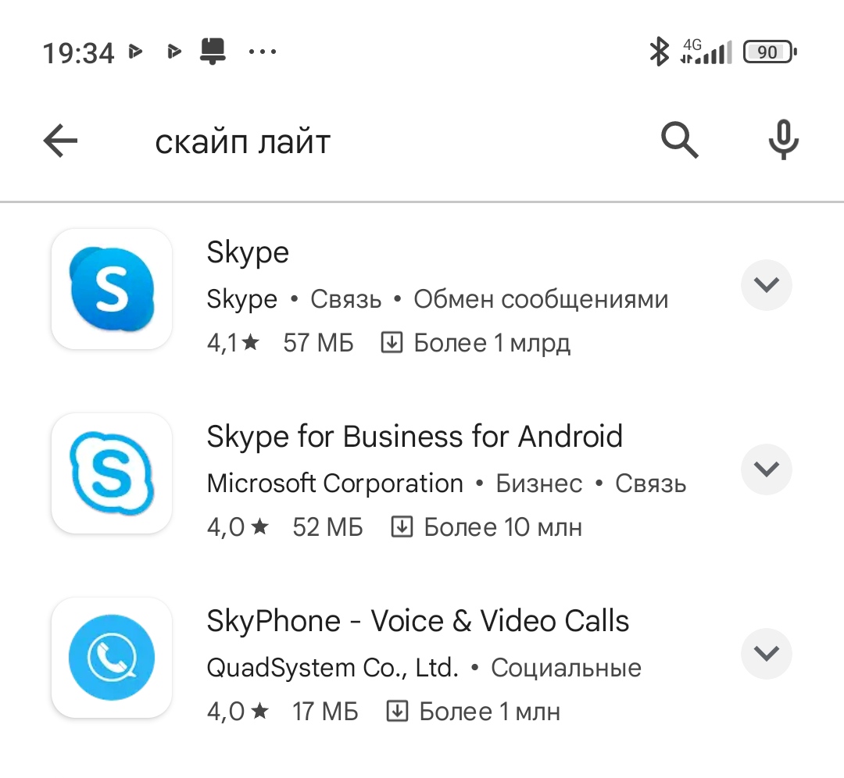Open the "Skype" app title
The width and height of the screenshot is (844, 778).
(248, 252)
